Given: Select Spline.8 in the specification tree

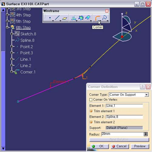Looking at the screenshot, I should [27, 40].
